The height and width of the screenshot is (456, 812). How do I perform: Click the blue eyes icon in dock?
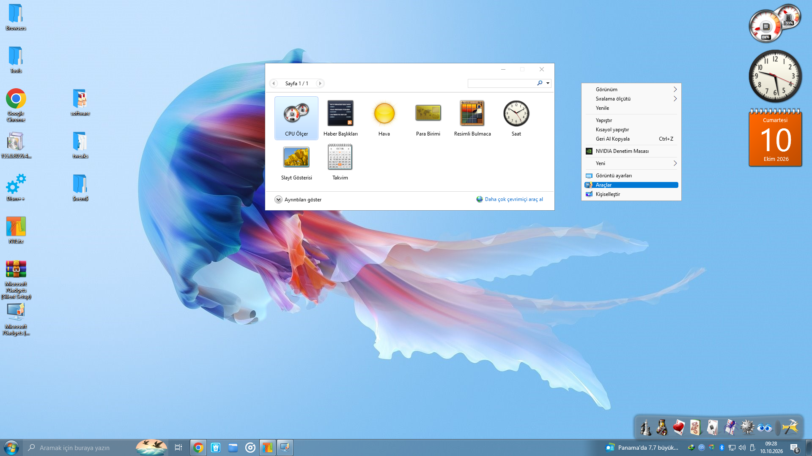(x=764, y=428)
